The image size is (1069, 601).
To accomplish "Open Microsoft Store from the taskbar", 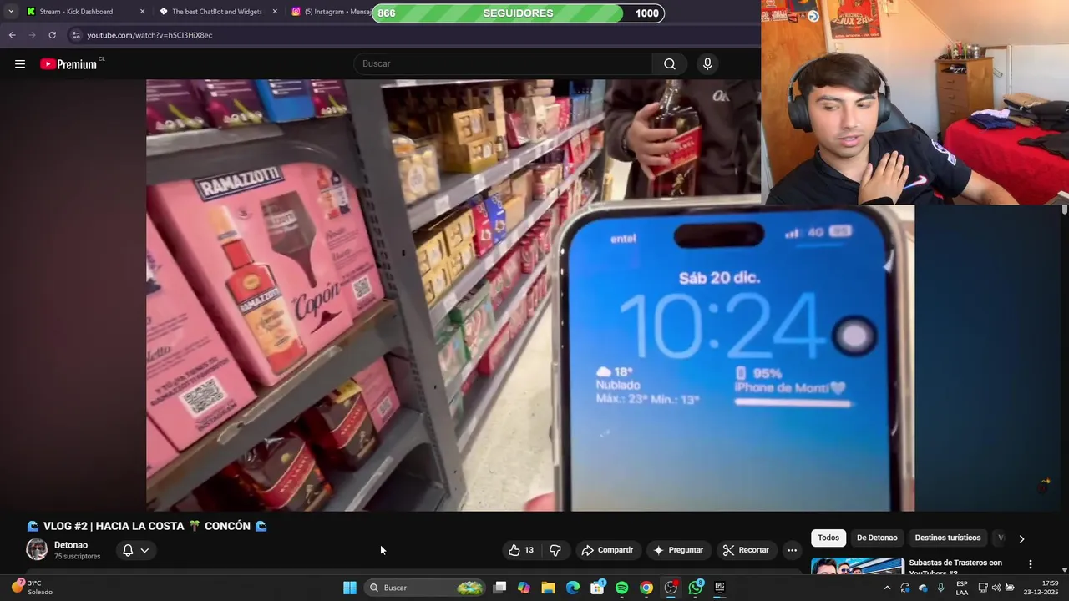I will coord(597,588).
